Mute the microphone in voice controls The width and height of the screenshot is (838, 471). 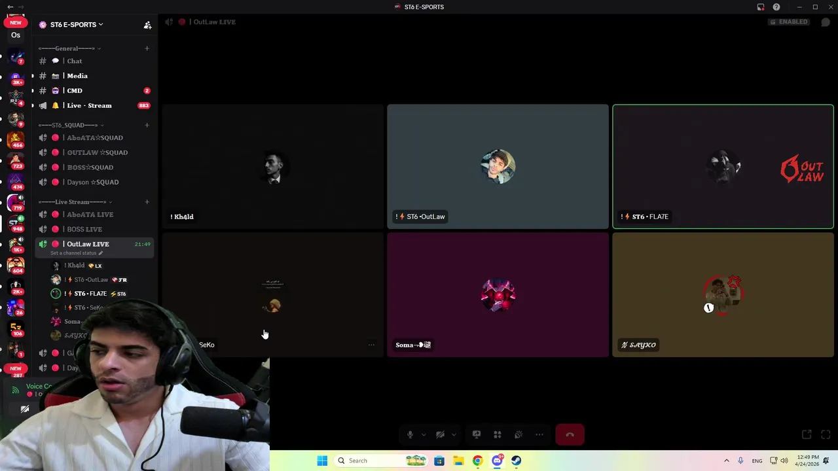410,434
